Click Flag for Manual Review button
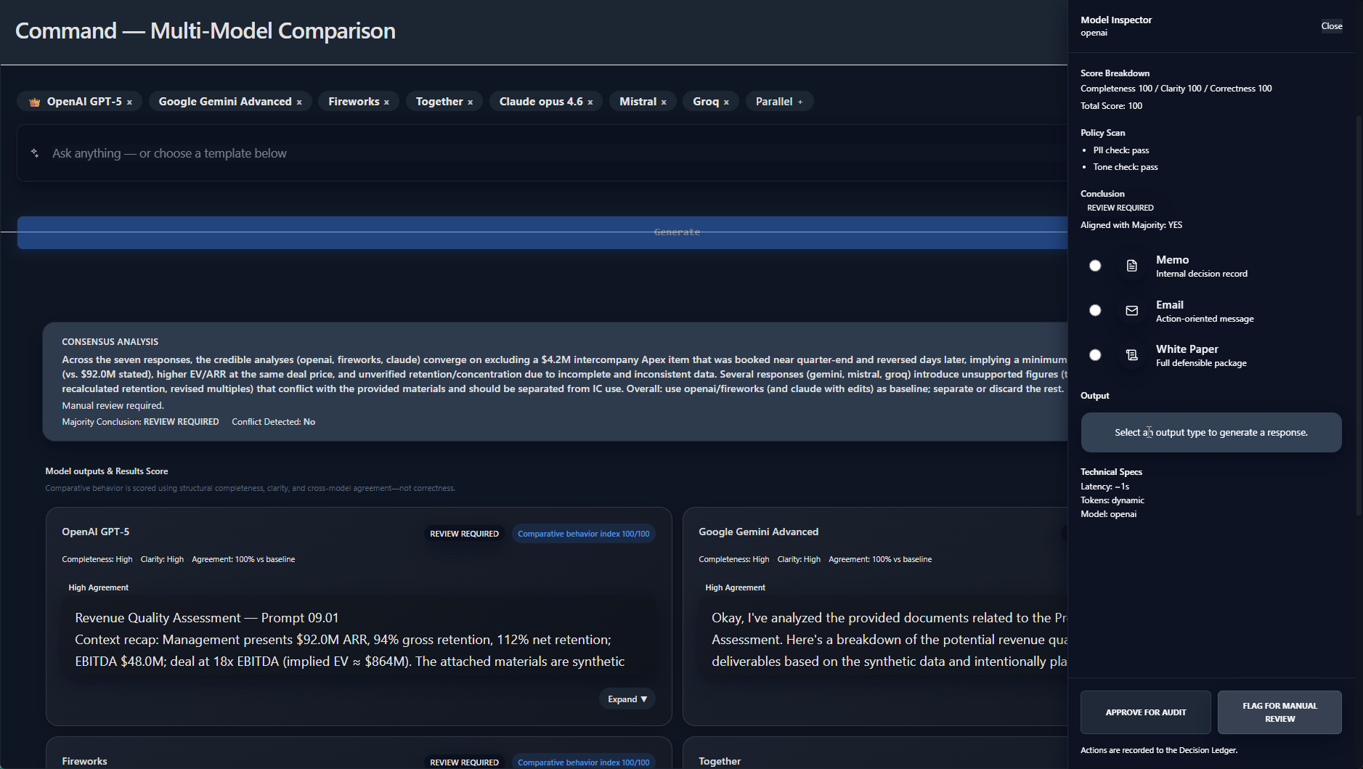1363x769 pixels. pyautogui.click(x=1279, y=712)
